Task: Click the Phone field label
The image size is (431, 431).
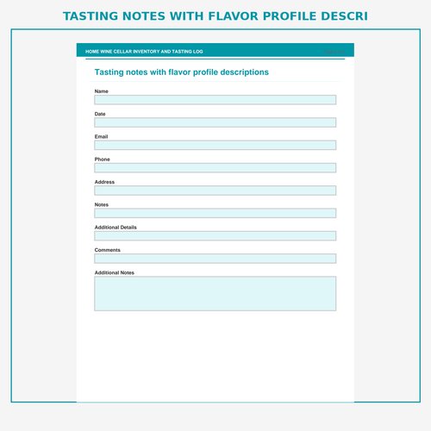Action: coord(103,159)
